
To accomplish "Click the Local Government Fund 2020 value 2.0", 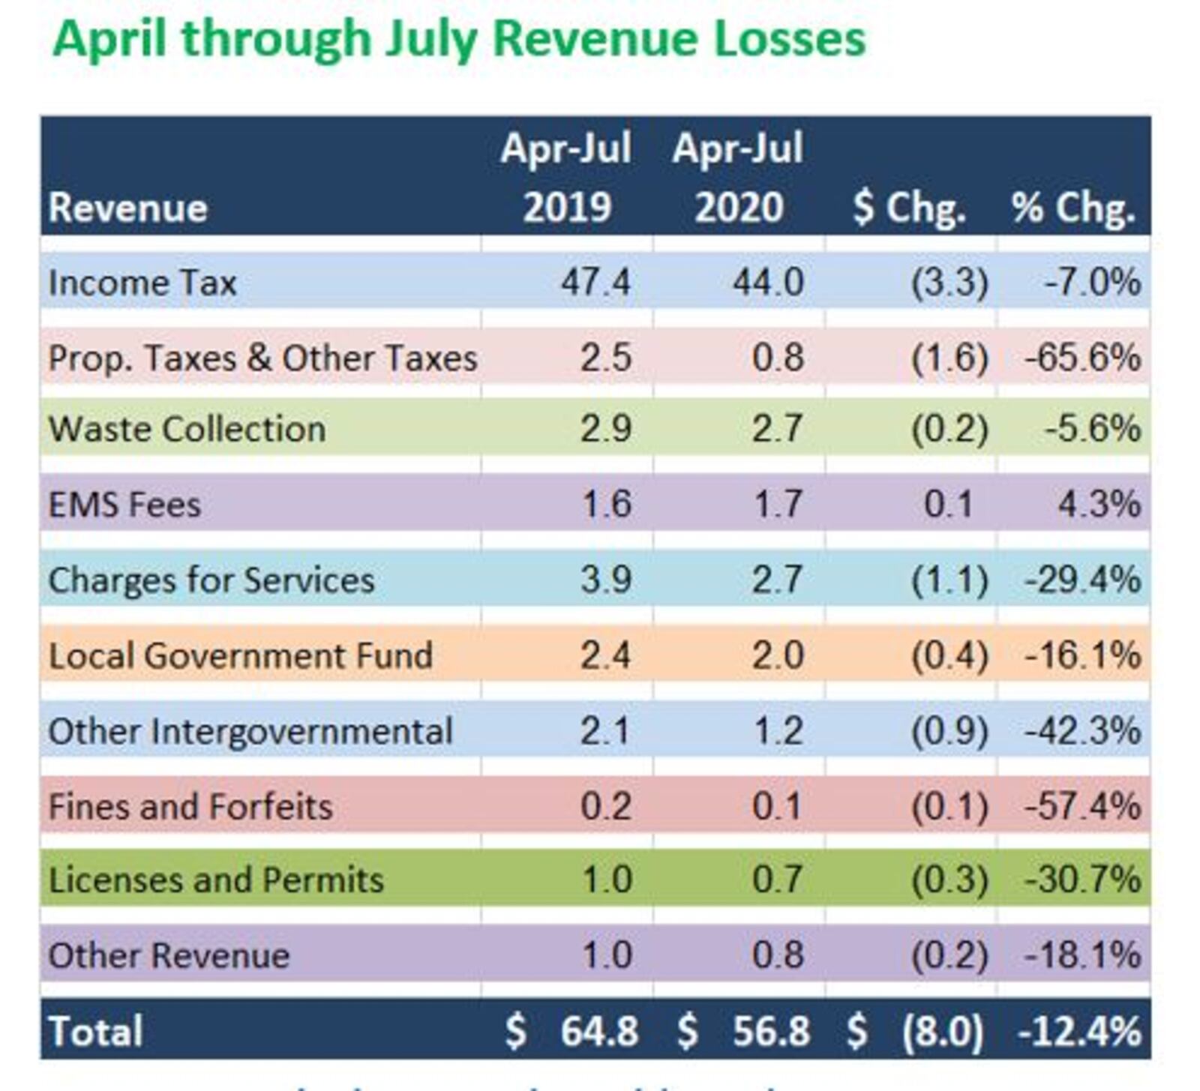I will coord(778,655).
